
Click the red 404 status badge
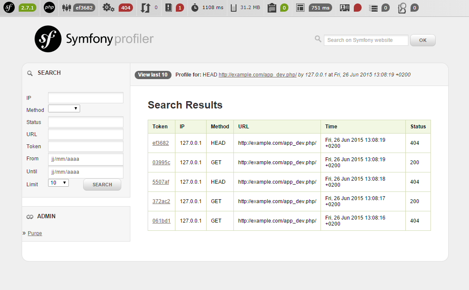point(126,8)
